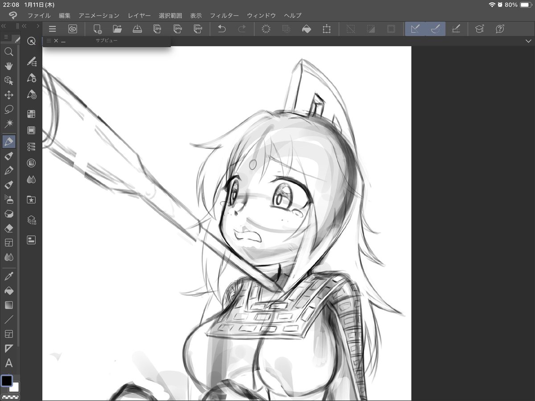Toggle snap to special ruler

436,29
